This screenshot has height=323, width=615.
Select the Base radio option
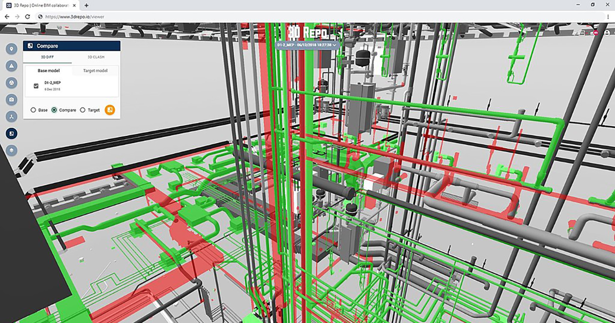click(34, 110)
